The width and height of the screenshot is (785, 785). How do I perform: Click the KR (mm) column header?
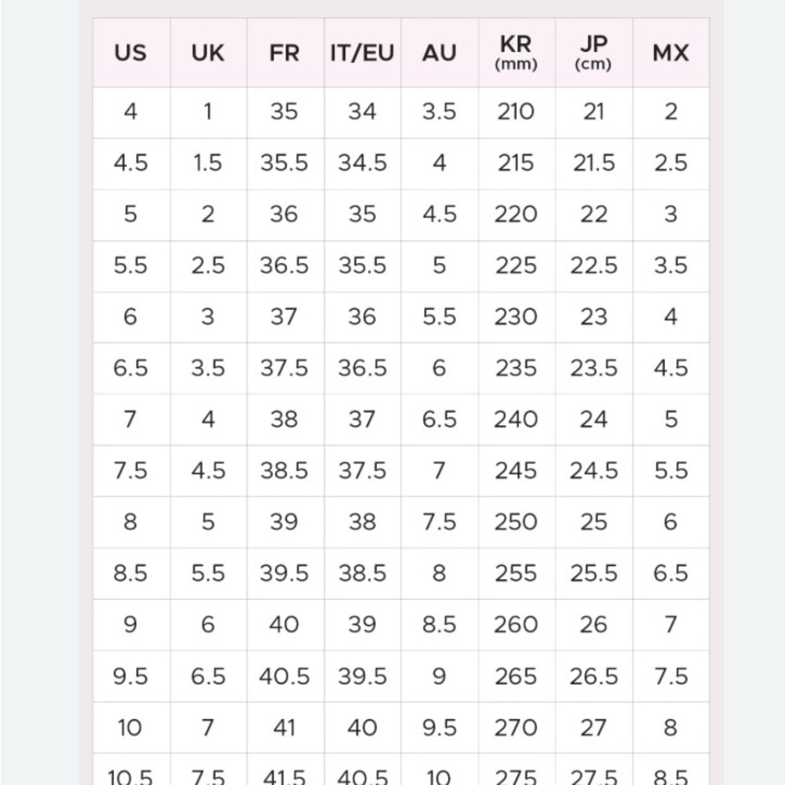pyautogui.click(x=517, y=53)
